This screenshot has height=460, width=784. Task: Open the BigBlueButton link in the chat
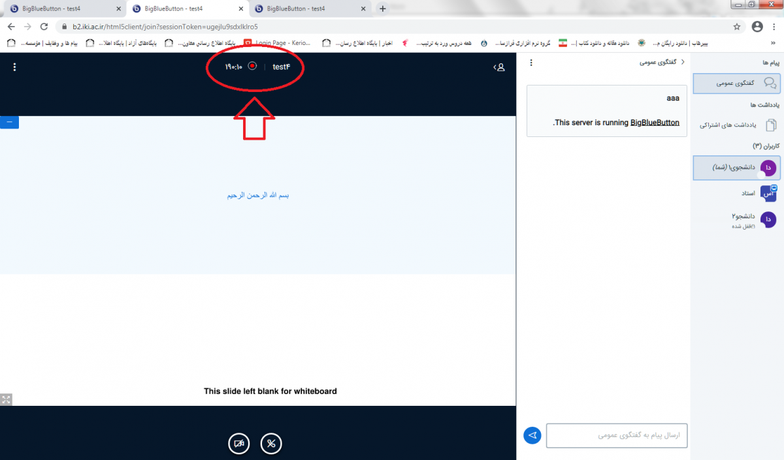(x=655, y=122)
